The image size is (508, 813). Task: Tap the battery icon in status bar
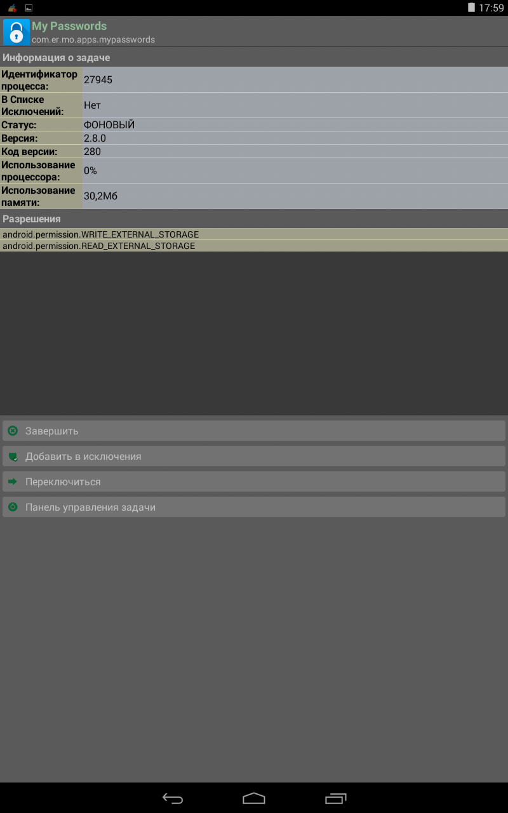tap(471, 8)
